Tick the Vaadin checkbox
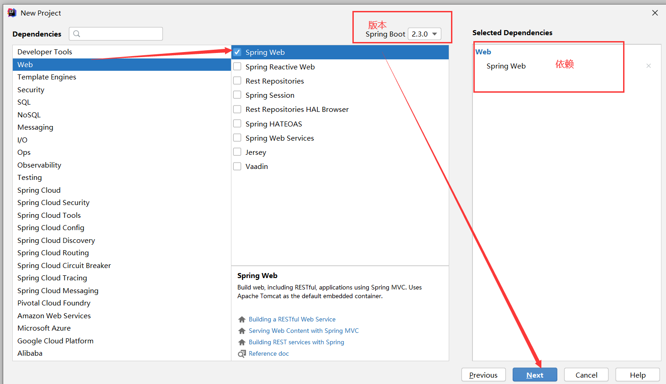Image resolution: width=666 pixels, height=384 pixels. [x=237, y=166]
